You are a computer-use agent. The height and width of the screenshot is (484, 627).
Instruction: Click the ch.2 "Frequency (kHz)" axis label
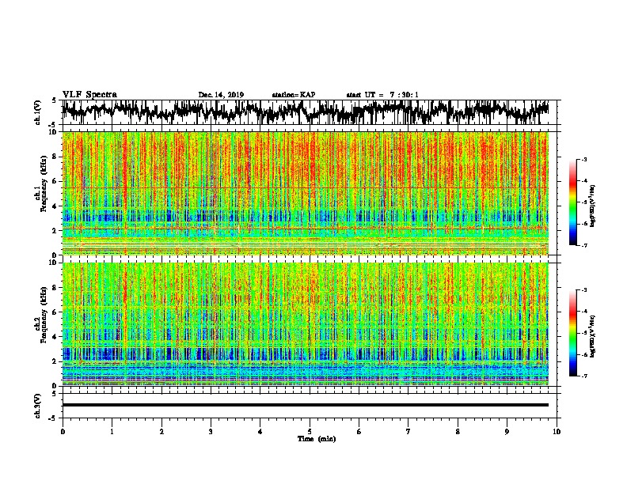(44, 315)
